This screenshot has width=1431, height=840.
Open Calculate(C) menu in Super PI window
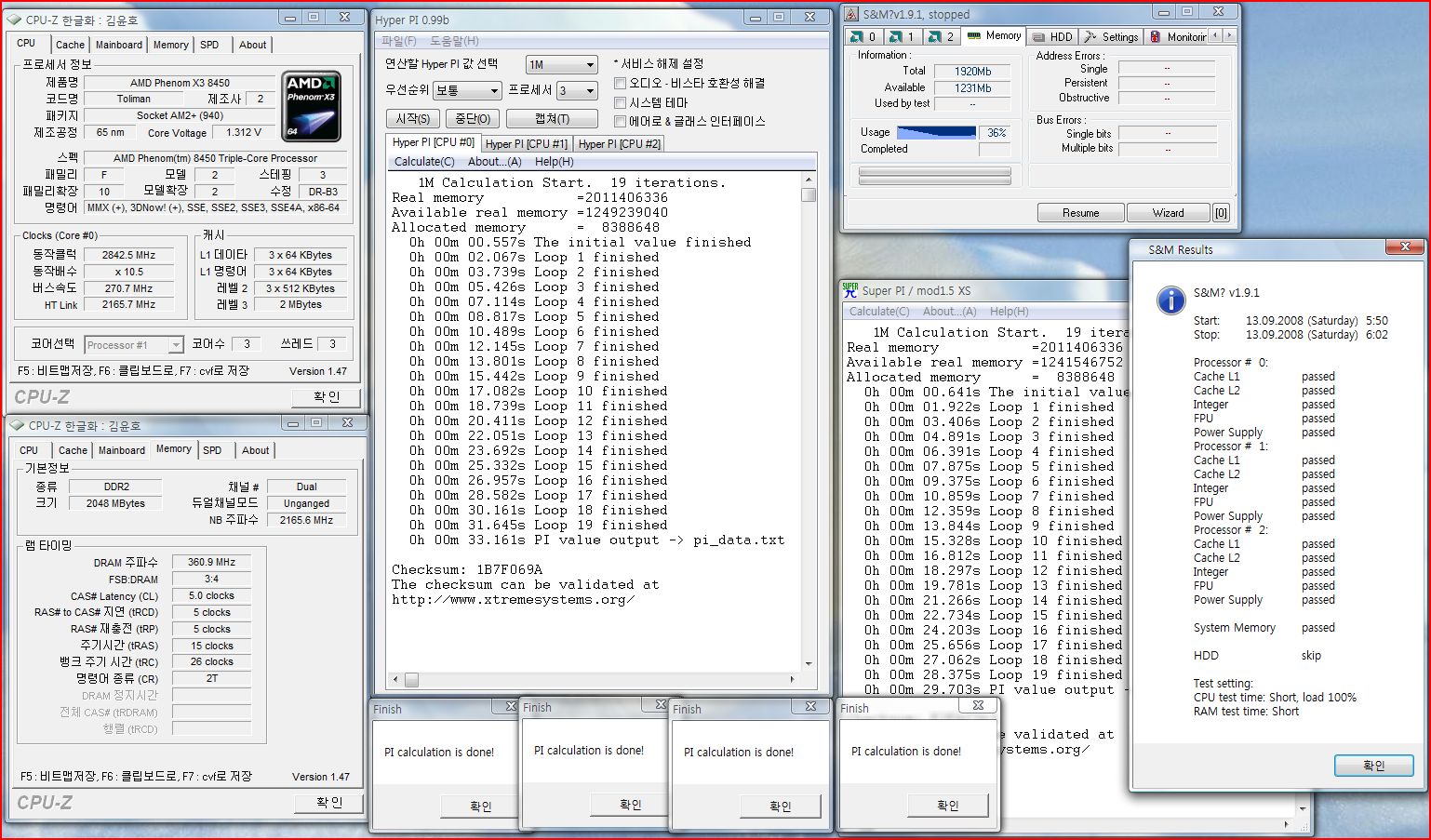pos(879,312)
